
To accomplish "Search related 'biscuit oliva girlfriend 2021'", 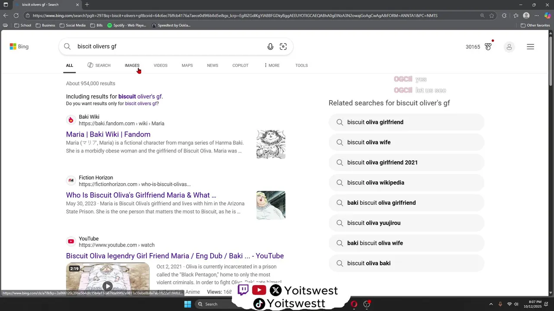I will (406, 162).
